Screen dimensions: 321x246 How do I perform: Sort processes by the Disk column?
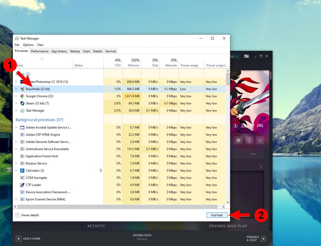(150, 63)
